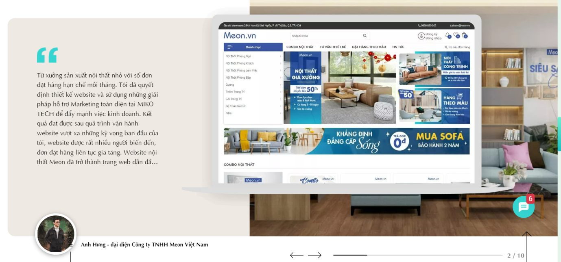Toggle the Danh mục hamburger menu
Viewport: 561px width, 262px height.
[230, 47]
